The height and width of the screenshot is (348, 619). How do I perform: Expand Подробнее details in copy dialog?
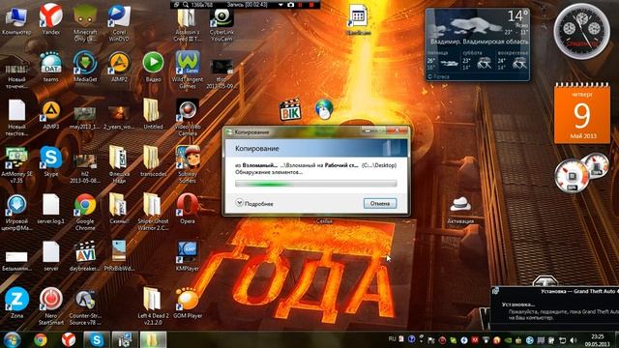(x=254, y=203)
